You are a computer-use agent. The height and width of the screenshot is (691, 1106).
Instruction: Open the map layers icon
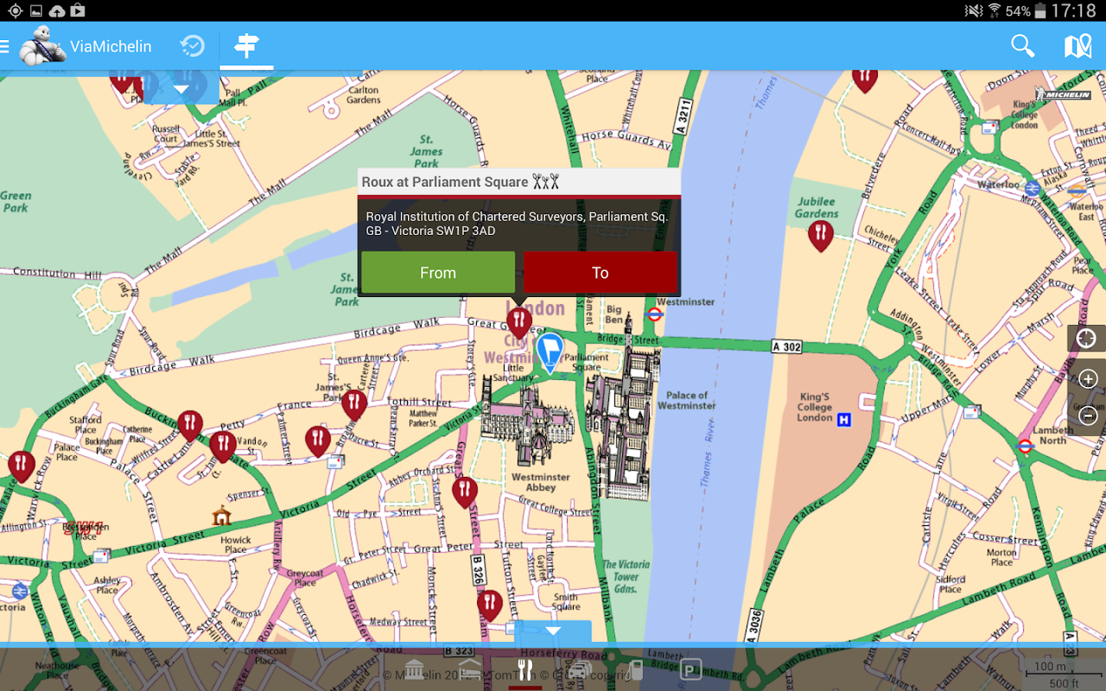1078,46
